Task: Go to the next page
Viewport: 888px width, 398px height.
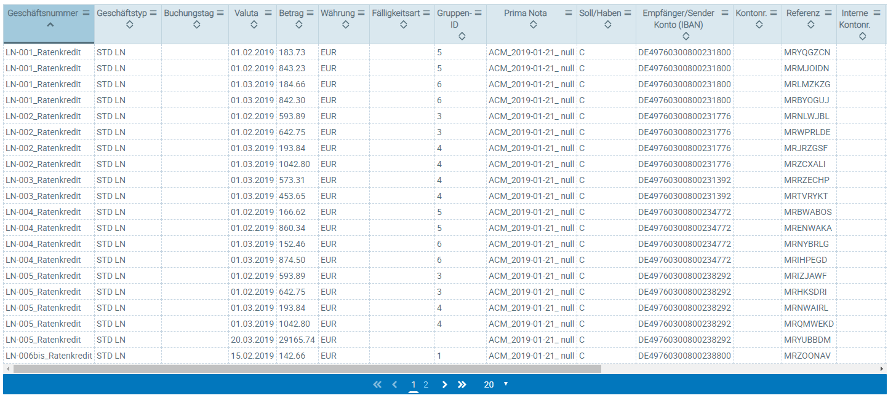Action: tap(444, 384)
